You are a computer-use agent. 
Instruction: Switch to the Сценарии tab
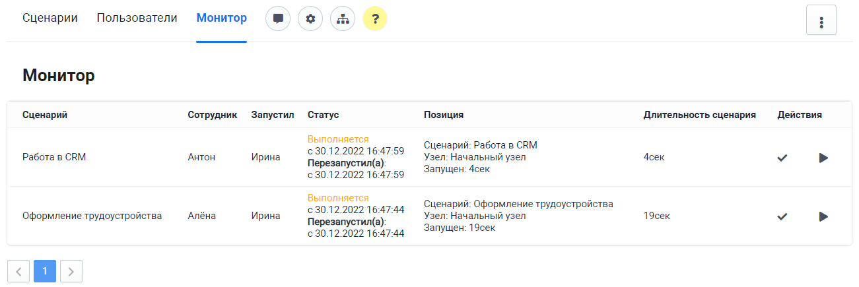click(50, 18)
